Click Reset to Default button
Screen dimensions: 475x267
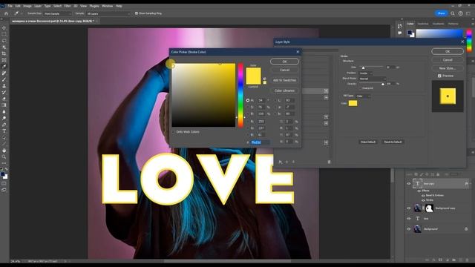pos(393,142)
